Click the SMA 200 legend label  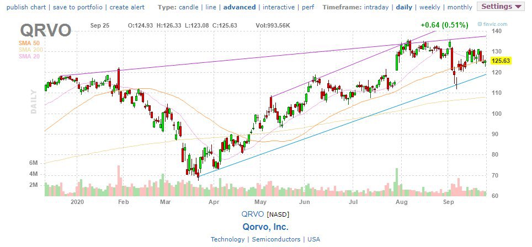pyautogui.click(x=30, y=50)
